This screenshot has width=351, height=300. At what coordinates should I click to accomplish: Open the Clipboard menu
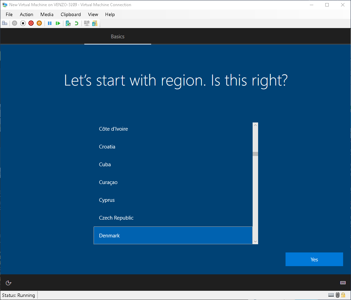(71, 14)
